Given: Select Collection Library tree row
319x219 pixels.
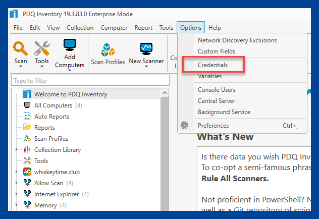Looking at the screenshot, I should pyautogui.click(x=58, y=150).
